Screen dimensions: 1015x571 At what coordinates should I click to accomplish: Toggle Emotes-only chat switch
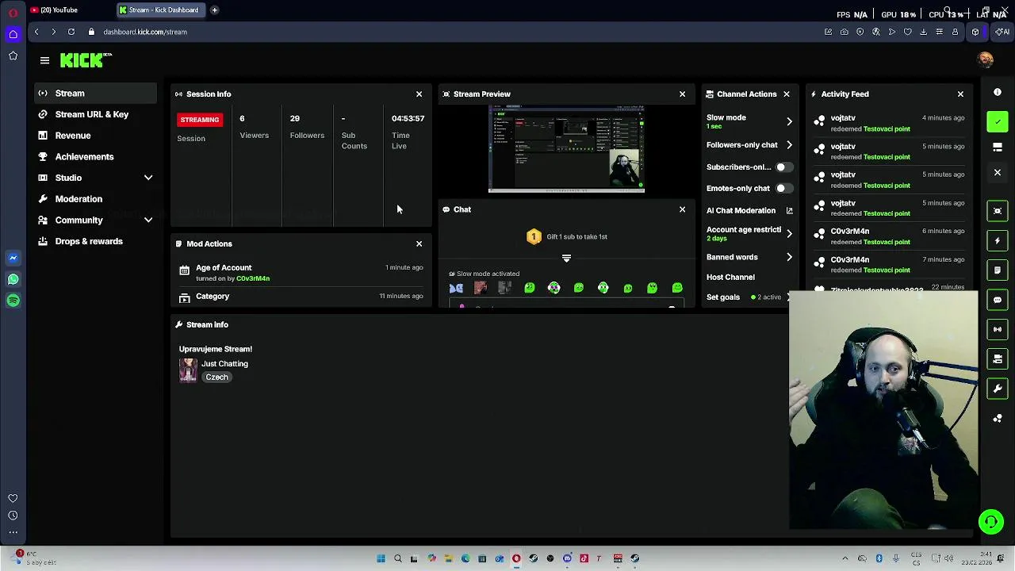[783, 189]
